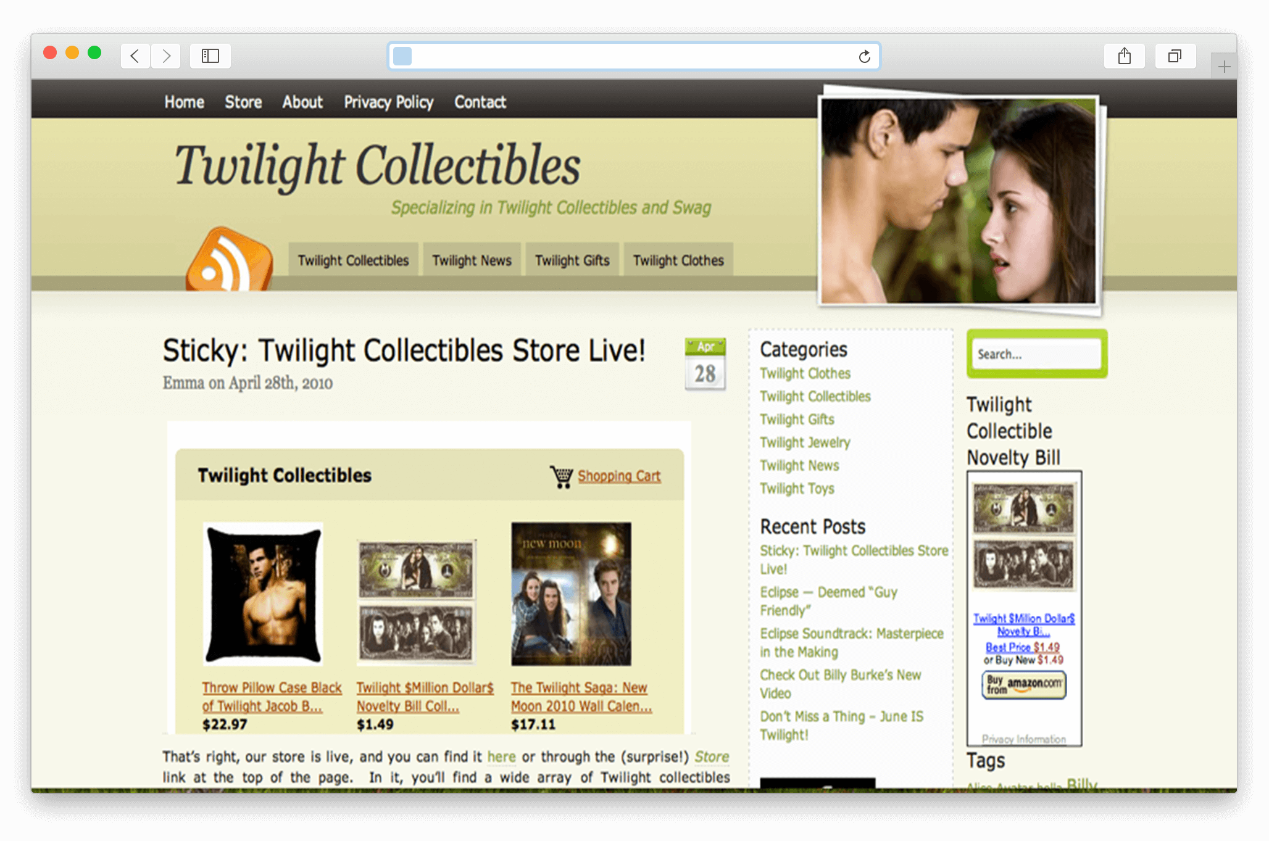The image size is (1269, 841).
Task: Click the browser share icon
Action: coord(1125,56)
